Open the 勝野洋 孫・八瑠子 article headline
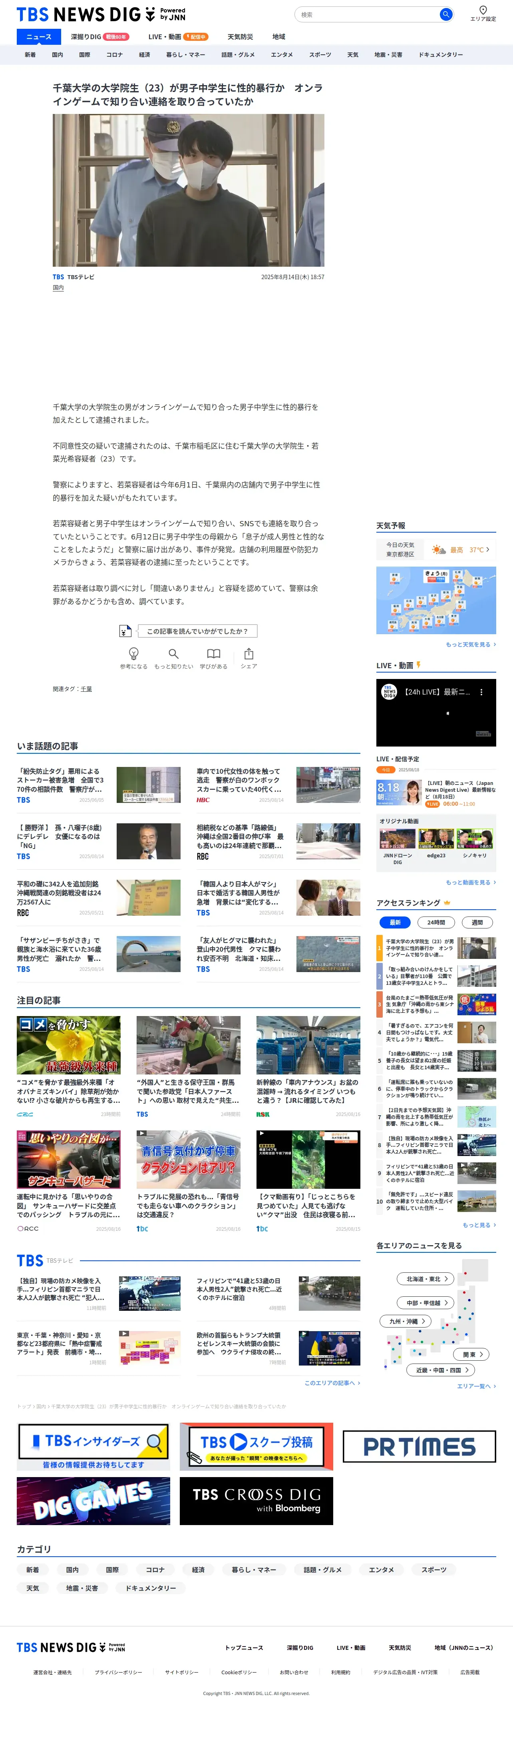Screen dimensions: 513x1749 (x=60, y=837)
